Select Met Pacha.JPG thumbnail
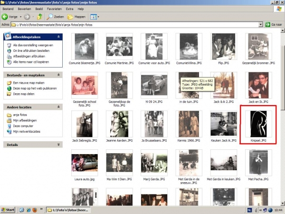The height and width of the screenshot is (214, 285). point(258,163)
